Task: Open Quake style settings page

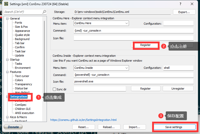Action: click(22, 35)
